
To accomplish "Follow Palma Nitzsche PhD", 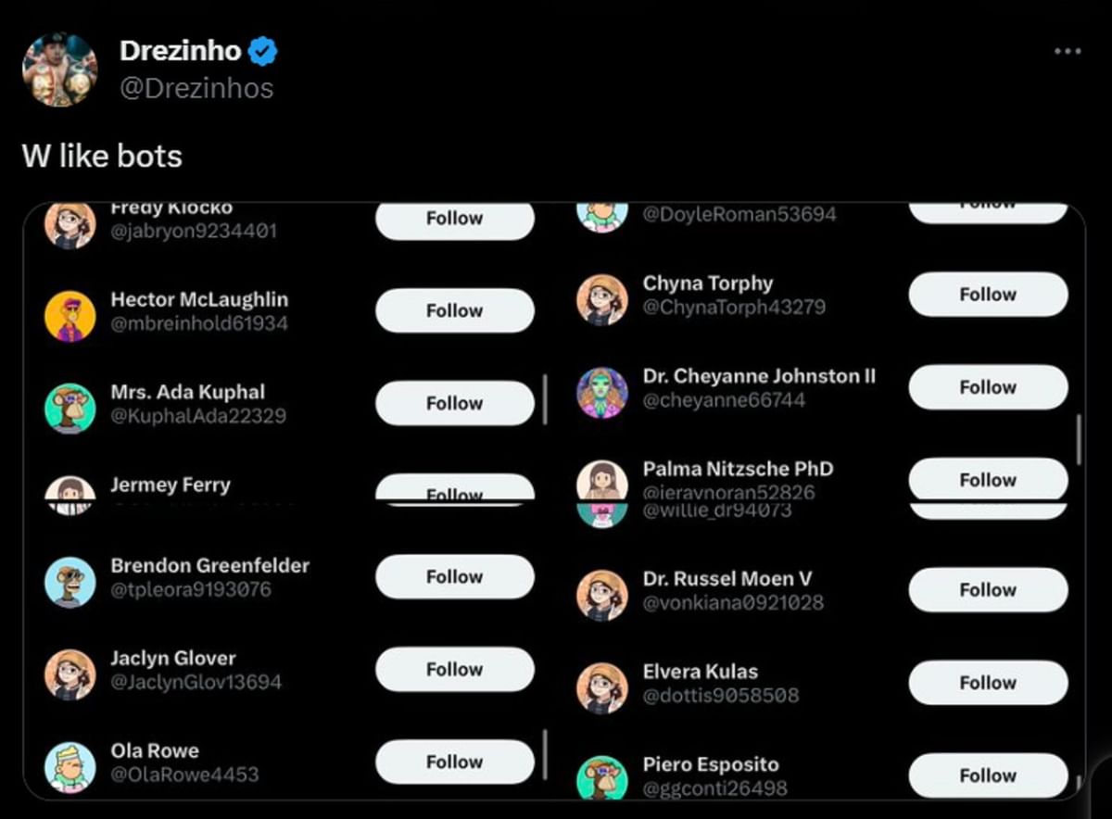I will (x=987, y=480).
